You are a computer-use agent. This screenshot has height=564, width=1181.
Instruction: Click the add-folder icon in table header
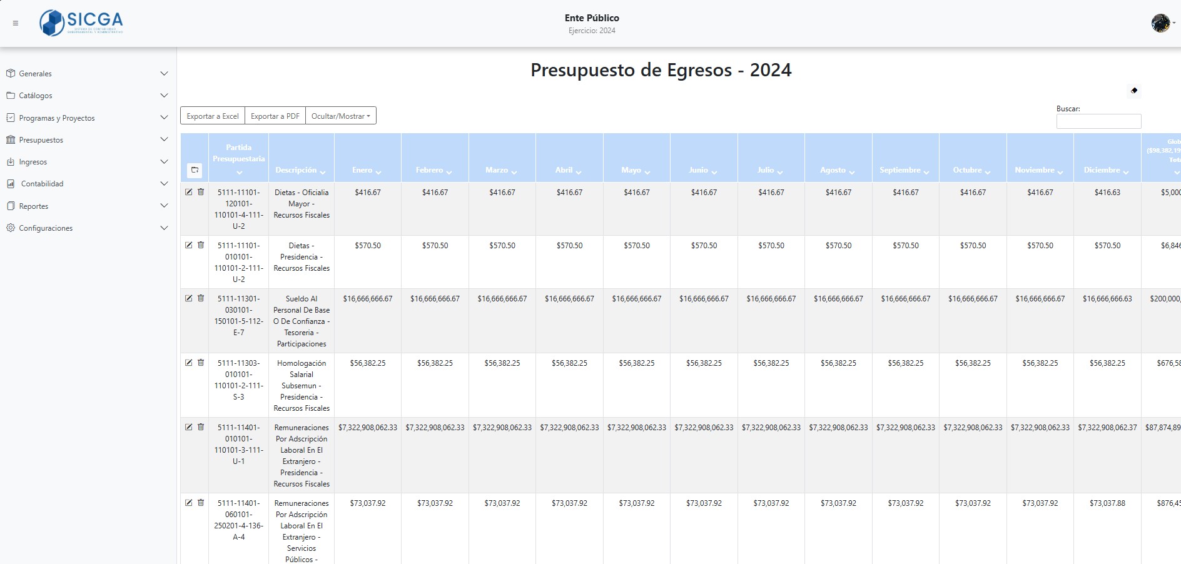pyautogui.click(x=195, y=170)
